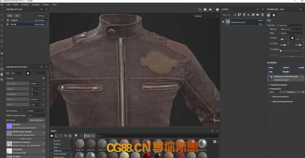Select the Materials shelf category
The width and height of the screenshot is (305, 158).
pyautogui.click(x=60, y=150)
